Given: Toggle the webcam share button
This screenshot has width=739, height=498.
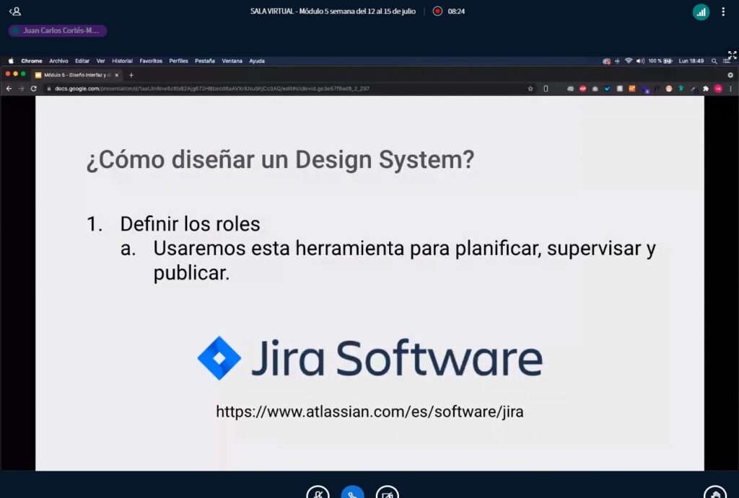Looking at the screenshot, I should (387, 494).
